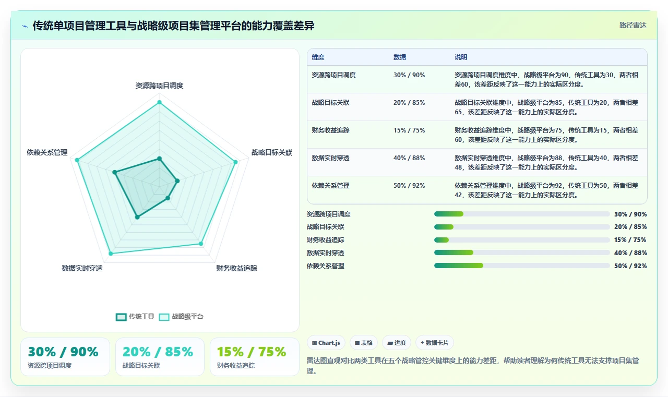This screenshot has height=397, width=668.
Task: Toggle 传统工具 legend swatch
Action: pos(121,317)
